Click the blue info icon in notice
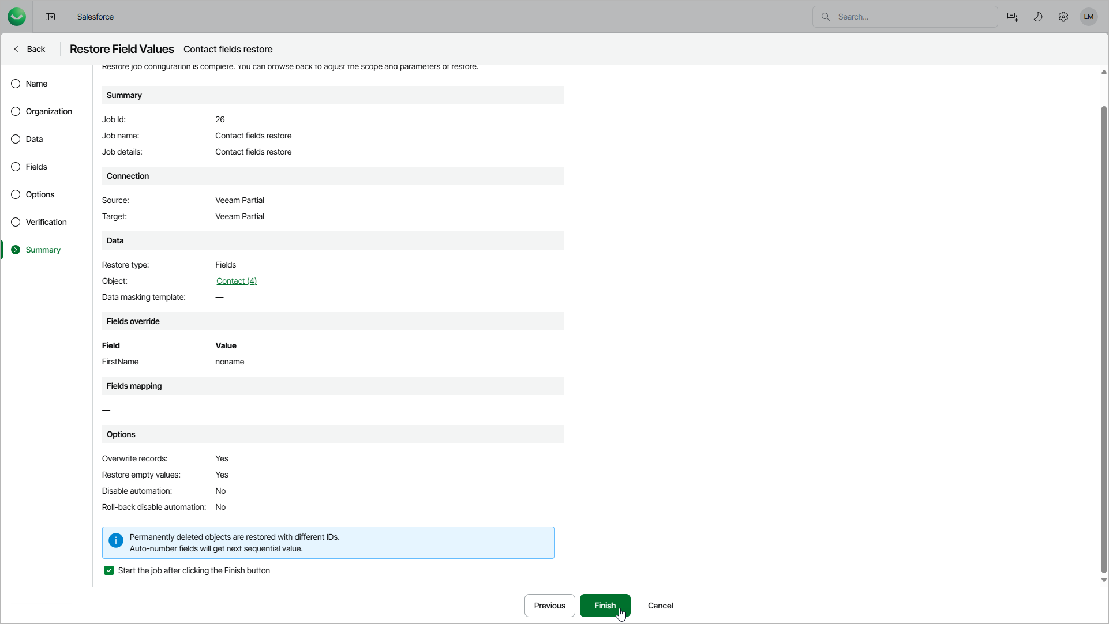This screenshot has width=1109, height=624. pos(116,540)
